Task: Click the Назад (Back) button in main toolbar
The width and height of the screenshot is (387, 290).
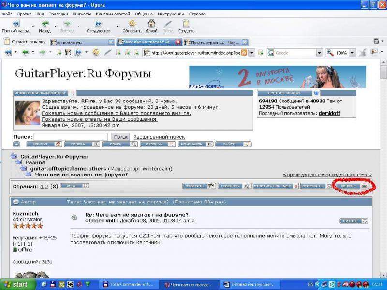Action: coord(45,27)
